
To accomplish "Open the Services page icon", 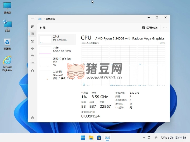I will (32, 71).
